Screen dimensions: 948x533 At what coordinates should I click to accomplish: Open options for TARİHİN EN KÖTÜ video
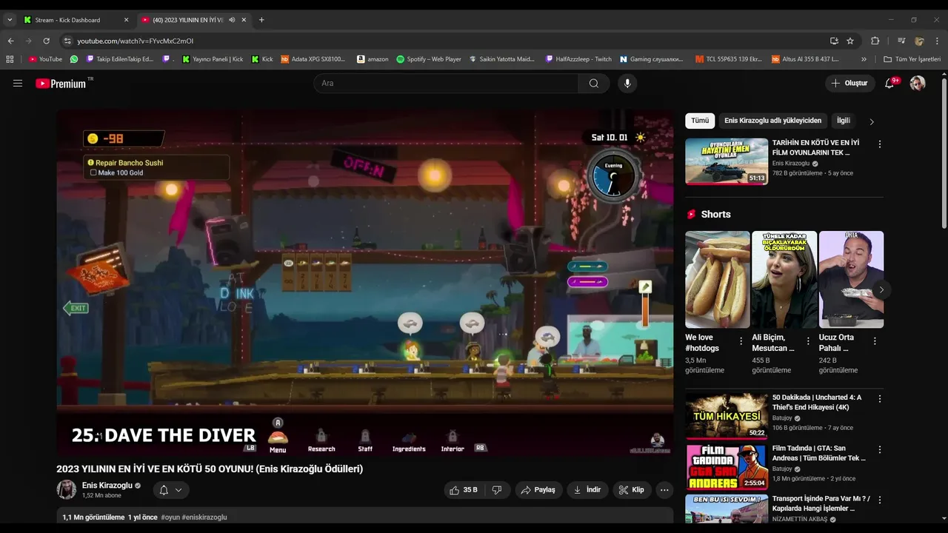click(x=880, y=144)
